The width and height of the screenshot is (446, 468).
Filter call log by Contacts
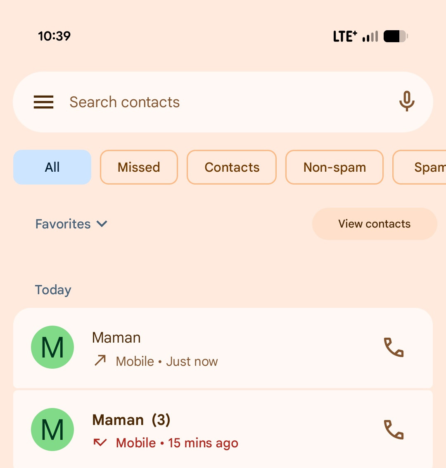(x=232, y=167)
